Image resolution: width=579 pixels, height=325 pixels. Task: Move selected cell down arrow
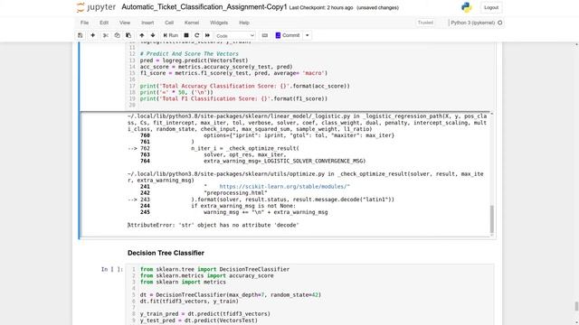click(153, 35)
